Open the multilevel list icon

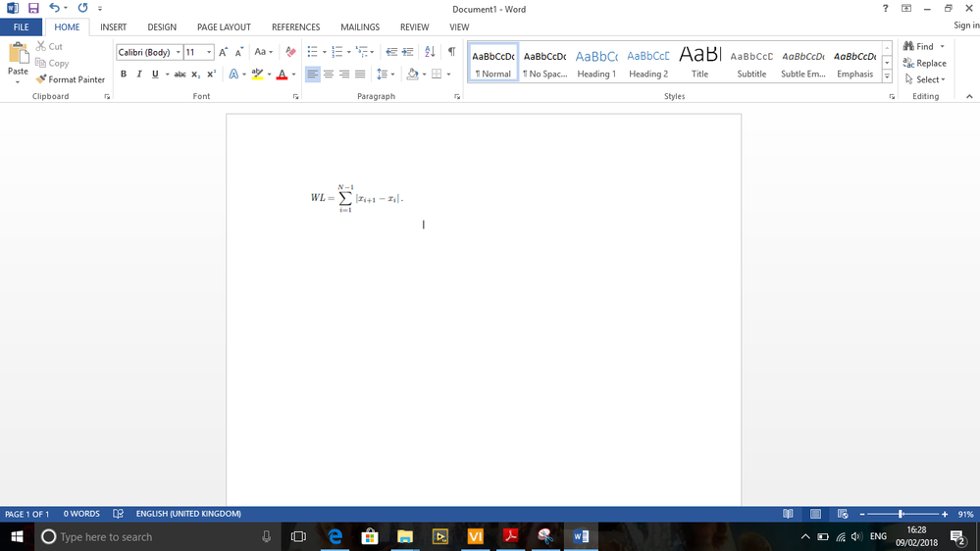362,52
